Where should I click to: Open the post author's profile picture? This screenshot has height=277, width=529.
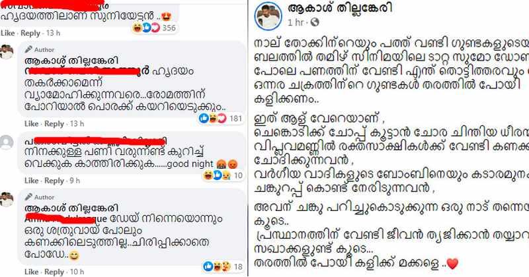tap(268, 16)
